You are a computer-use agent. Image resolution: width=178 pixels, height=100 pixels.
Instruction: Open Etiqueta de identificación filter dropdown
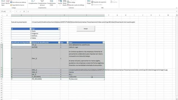59,42
